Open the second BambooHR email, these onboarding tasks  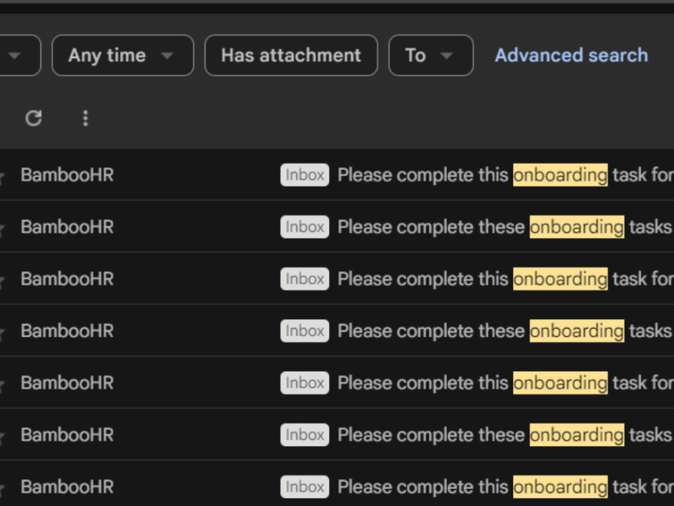[337, 227]
